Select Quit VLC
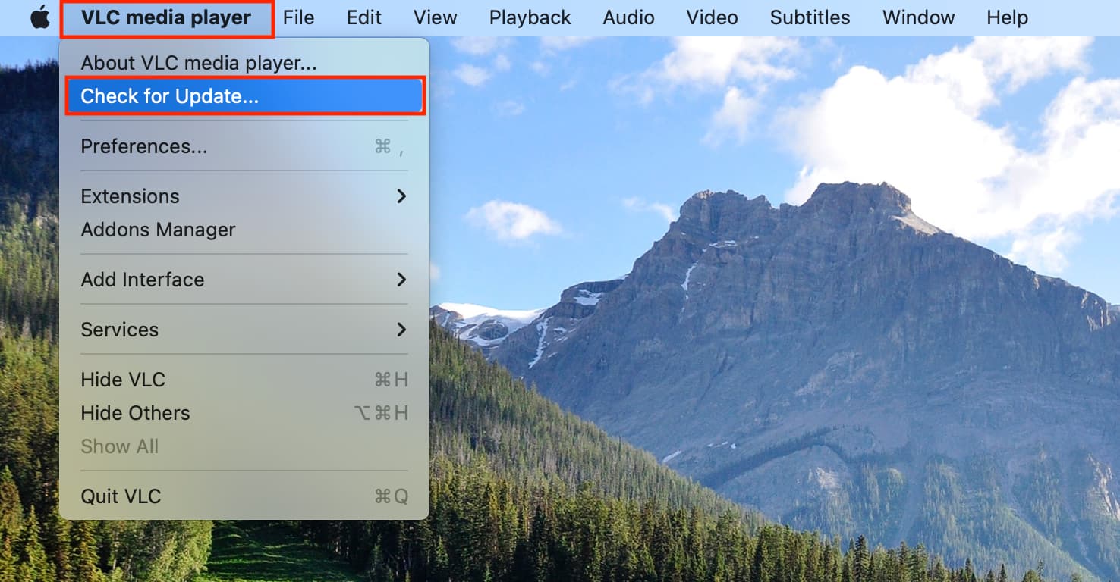 coord(244,496)
